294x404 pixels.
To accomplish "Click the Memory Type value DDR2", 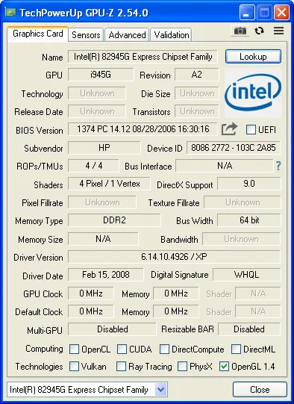I will [114, 220].
